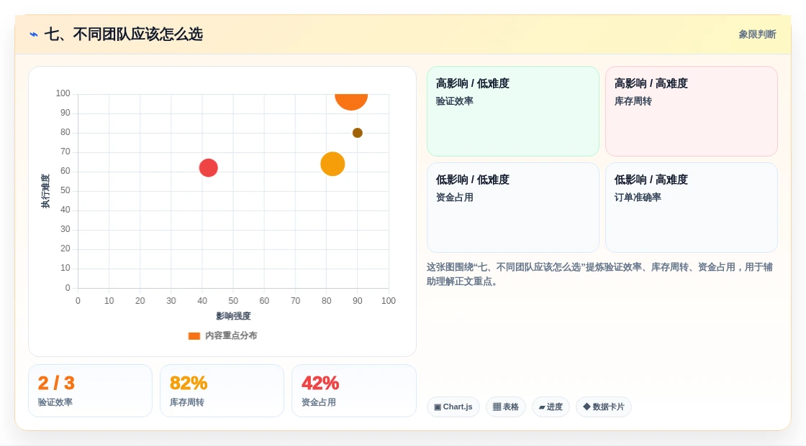Click 验证效率 in the green card
The image size is (806, 446).
[454, 101]
